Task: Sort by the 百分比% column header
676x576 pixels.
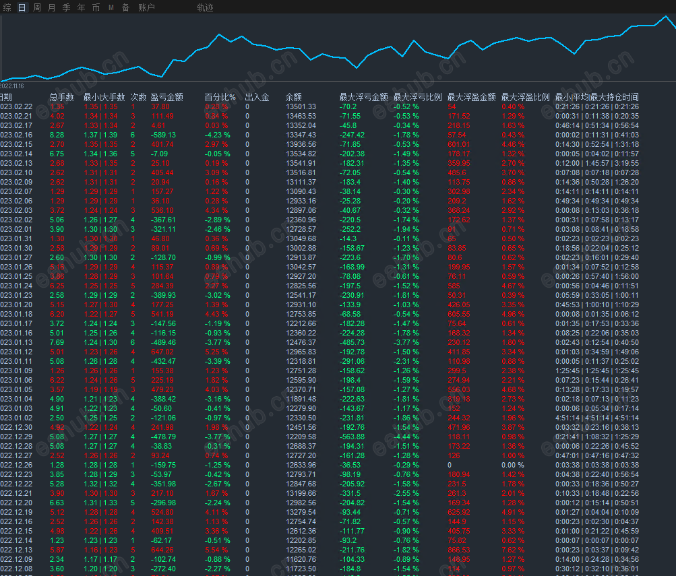Action: coord(220,97)
